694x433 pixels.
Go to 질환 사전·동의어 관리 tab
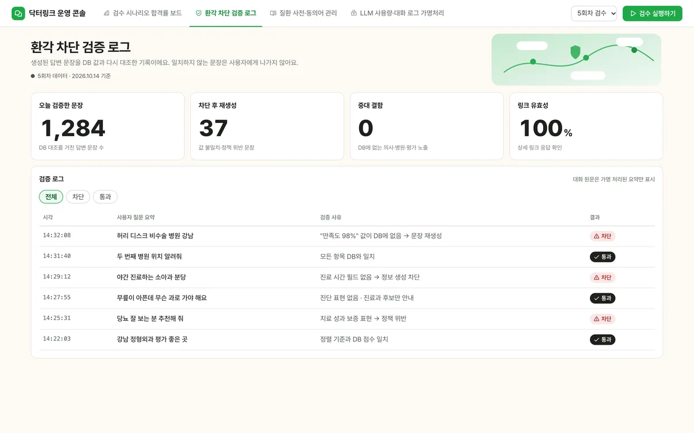click(x=303, y=13)
